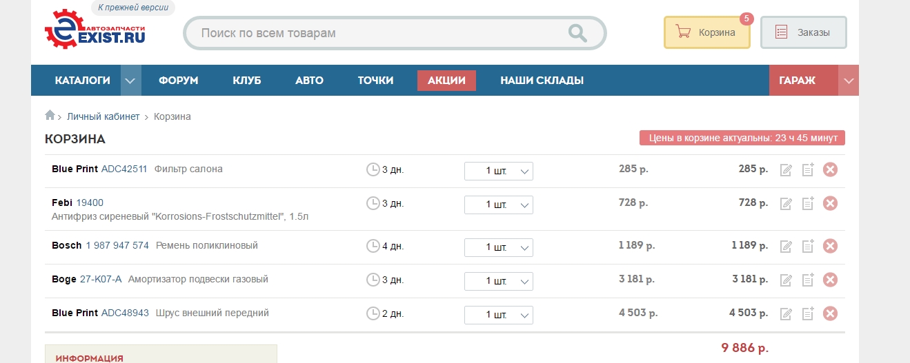Image resolution: width=910 pixels, height=363 pixels.
Task: Open the Акции promotions page
Action: pyautogui.click(x=446, y=81)
